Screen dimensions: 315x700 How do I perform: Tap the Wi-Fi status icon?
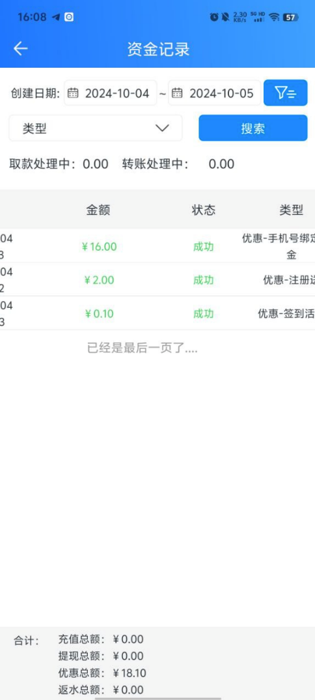click(x=275, y=18)
